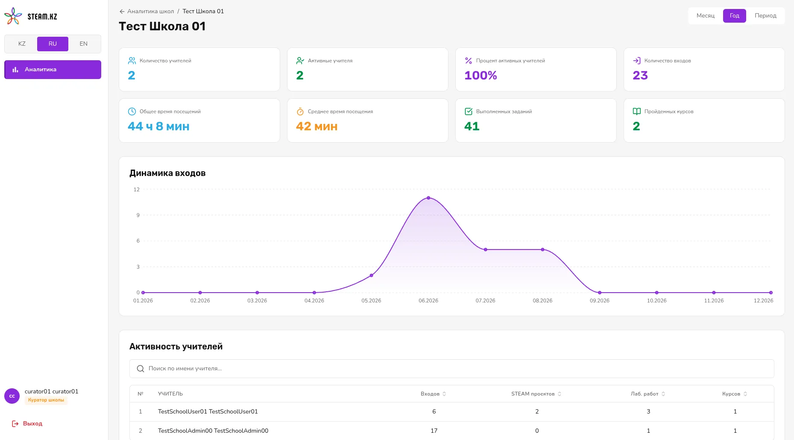Go to Аналитика школ breadcrumb
This screenshot has width=794, height=440.
click(x=150, y=12)
